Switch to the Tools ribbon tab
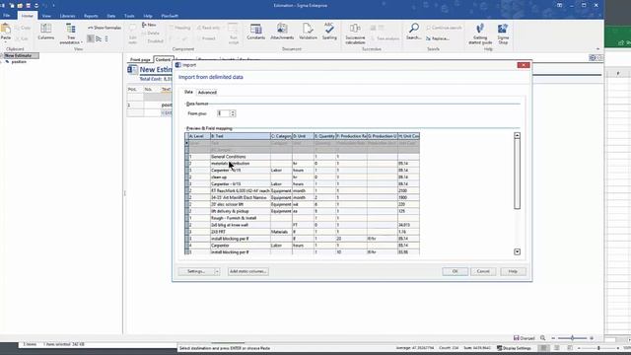 [x=129, y=16]
